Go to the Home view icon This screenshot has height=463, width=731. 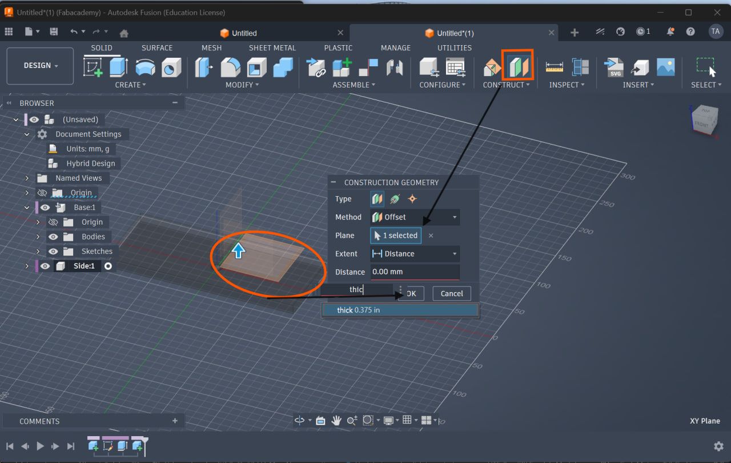tap(123, 33)
